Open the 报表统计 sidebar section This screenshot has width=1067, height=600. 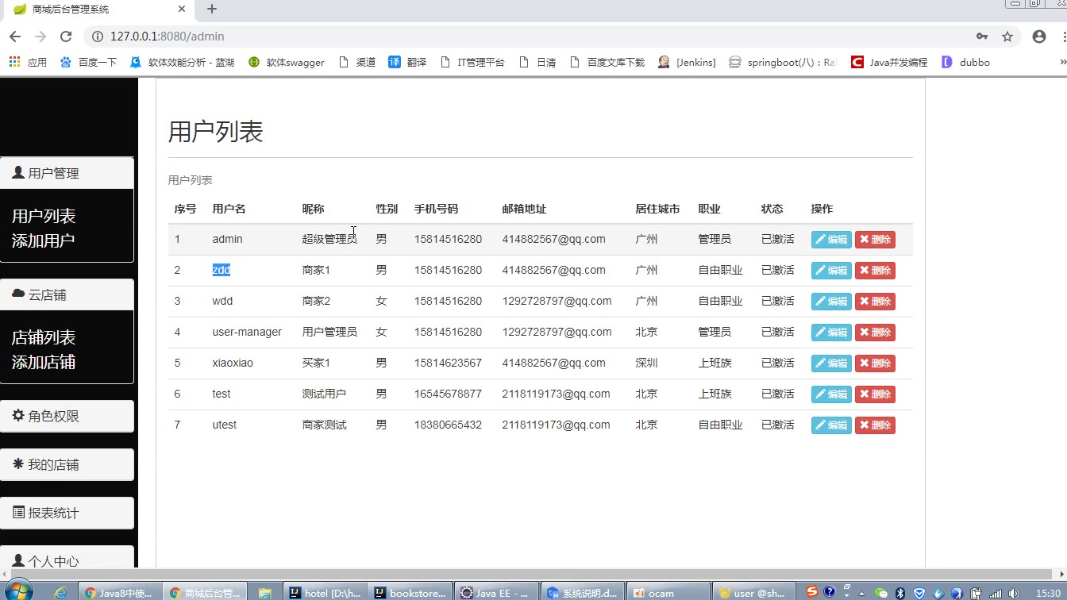(x=67, y=513)
